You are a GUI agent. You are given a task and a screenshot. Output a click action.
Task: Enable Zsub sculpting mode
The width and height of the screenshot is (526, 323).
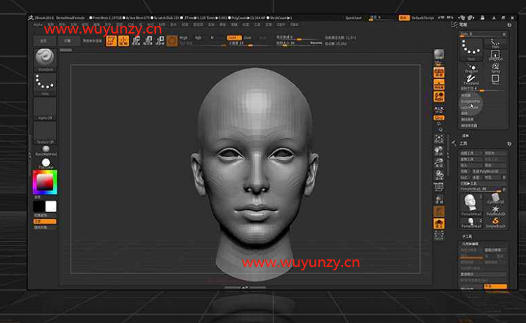coord(248,36)
